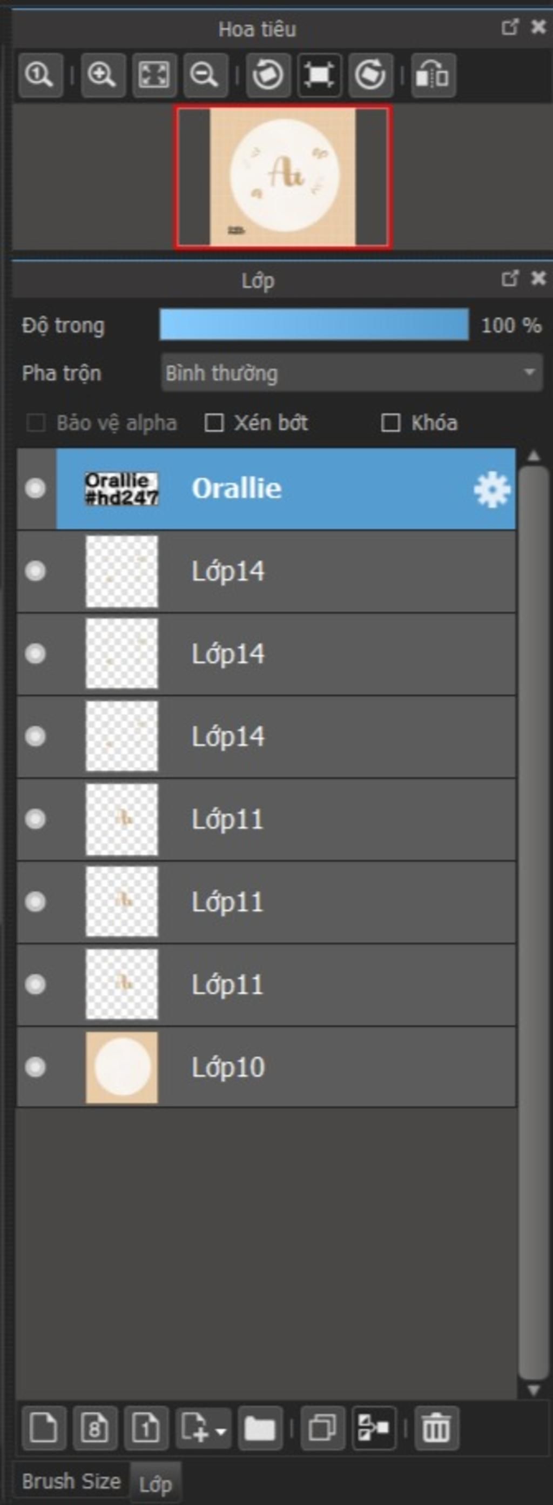Image resolution: width=553 pixels, height=1505 pixels.
Task: Click the layer list scroll down arrow
Action: point(533,1390)
